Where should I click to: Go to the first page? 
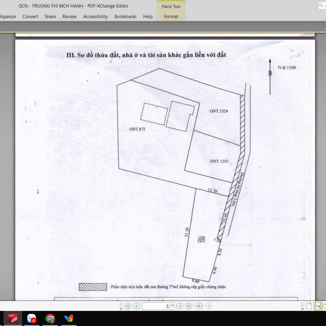pyautogui.click(x=128, y=306)
